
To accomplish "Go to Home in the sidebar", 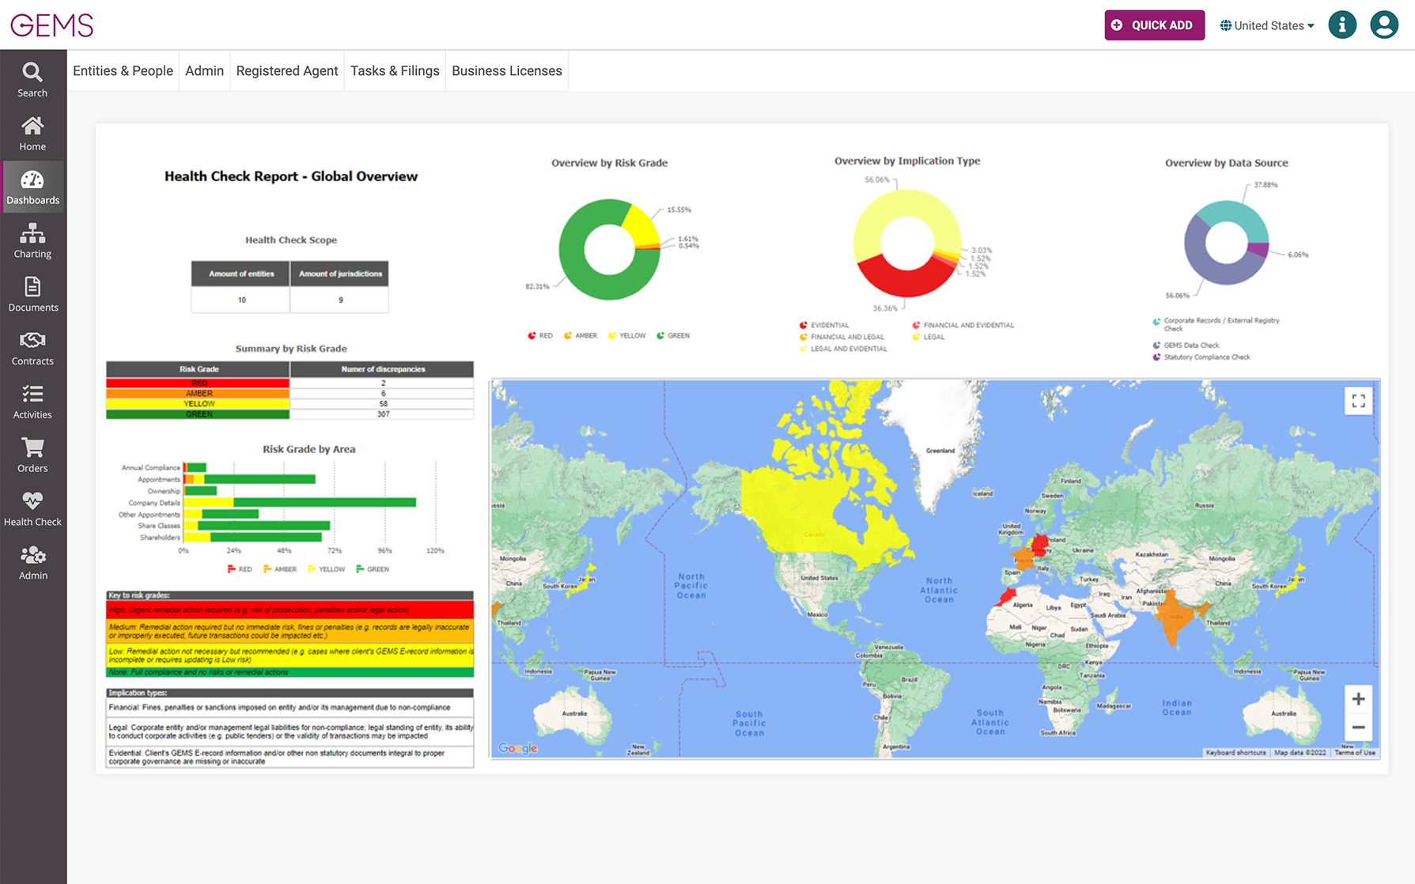I will (32, 134).
